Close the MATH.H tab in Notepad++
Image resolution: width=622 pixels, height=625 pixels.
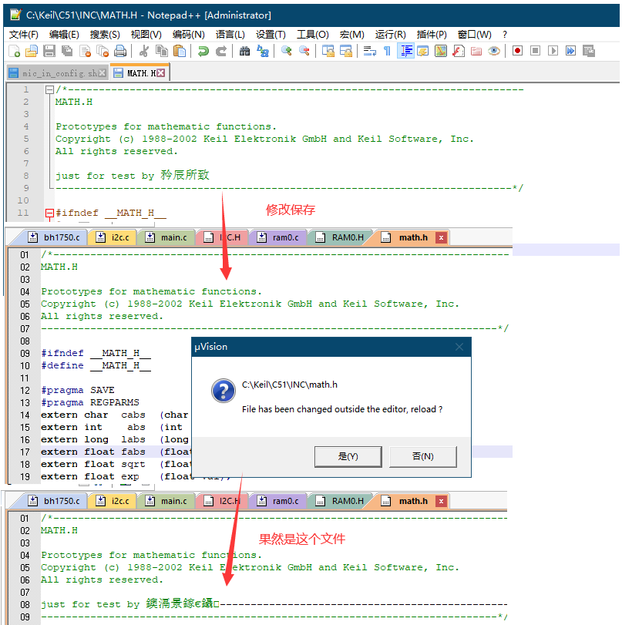(161, 73)
